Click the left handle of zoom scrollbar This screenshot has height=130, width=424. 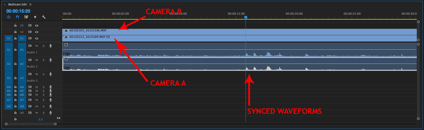click(6, 124)
